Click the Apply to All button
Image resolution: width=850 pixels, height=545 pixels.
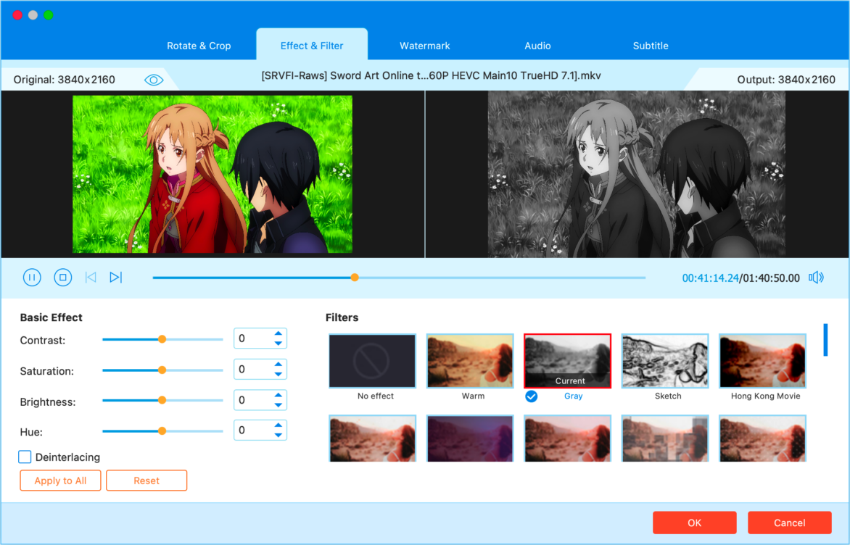pyautogui.click(x=60, y=480)
